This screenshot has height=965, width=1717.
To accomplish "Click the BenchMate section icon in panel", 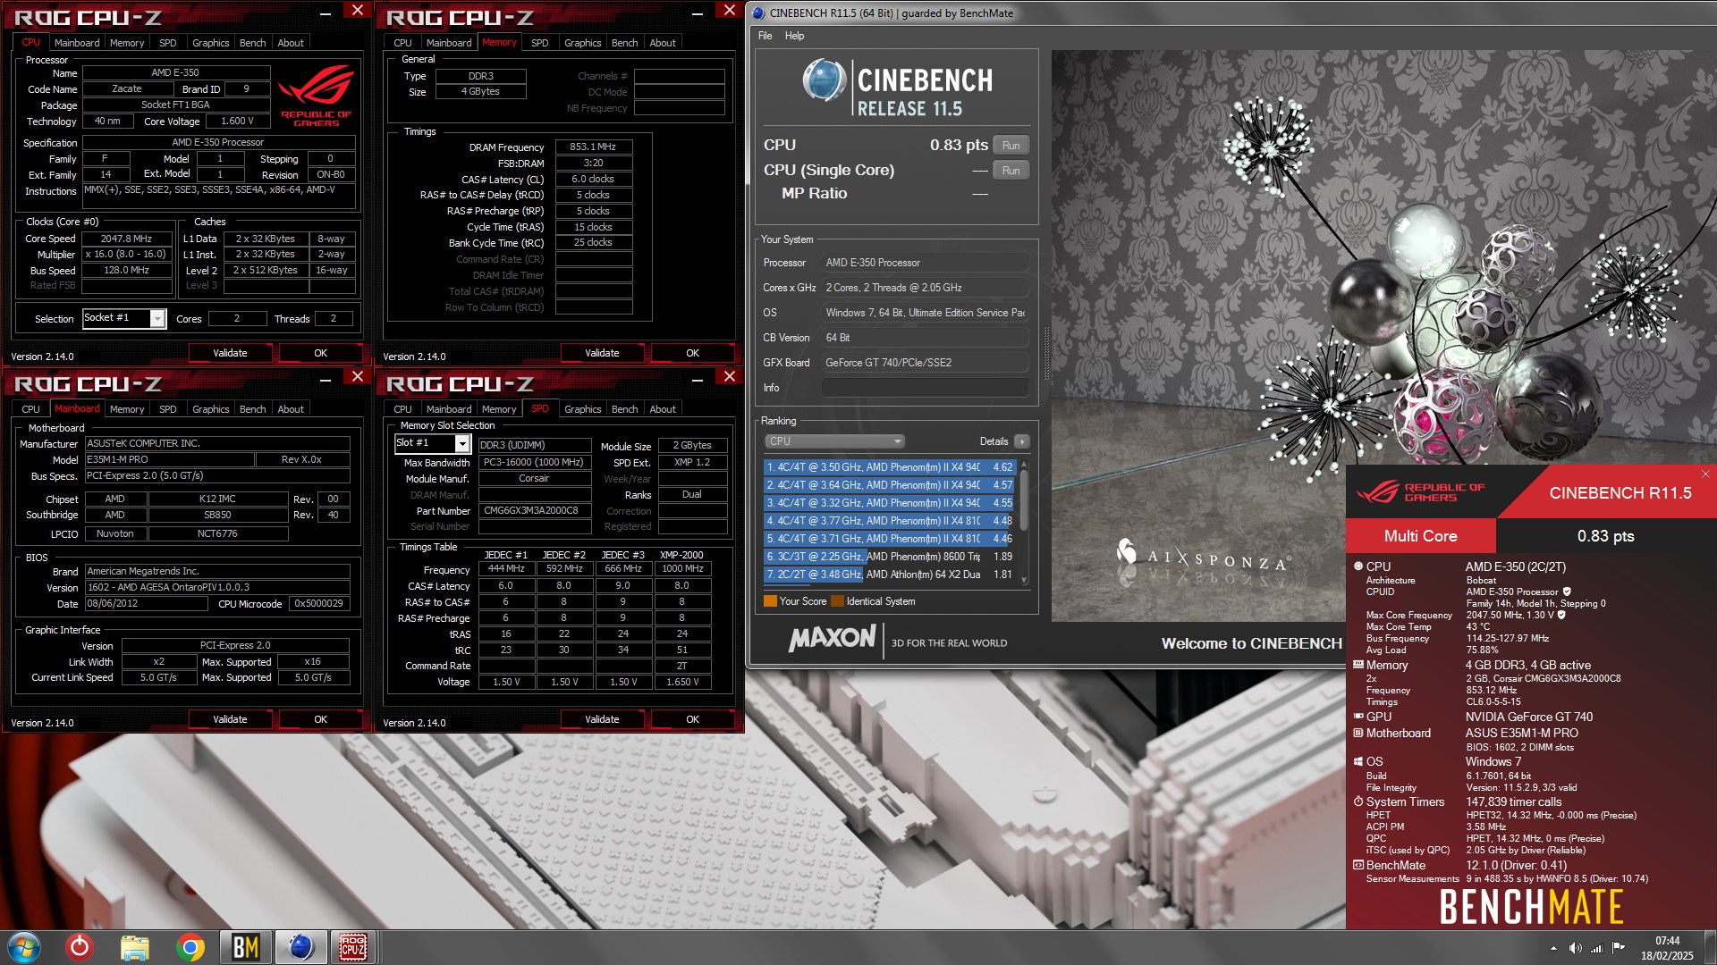I will pyautogui.click(x=1358, y=865).
